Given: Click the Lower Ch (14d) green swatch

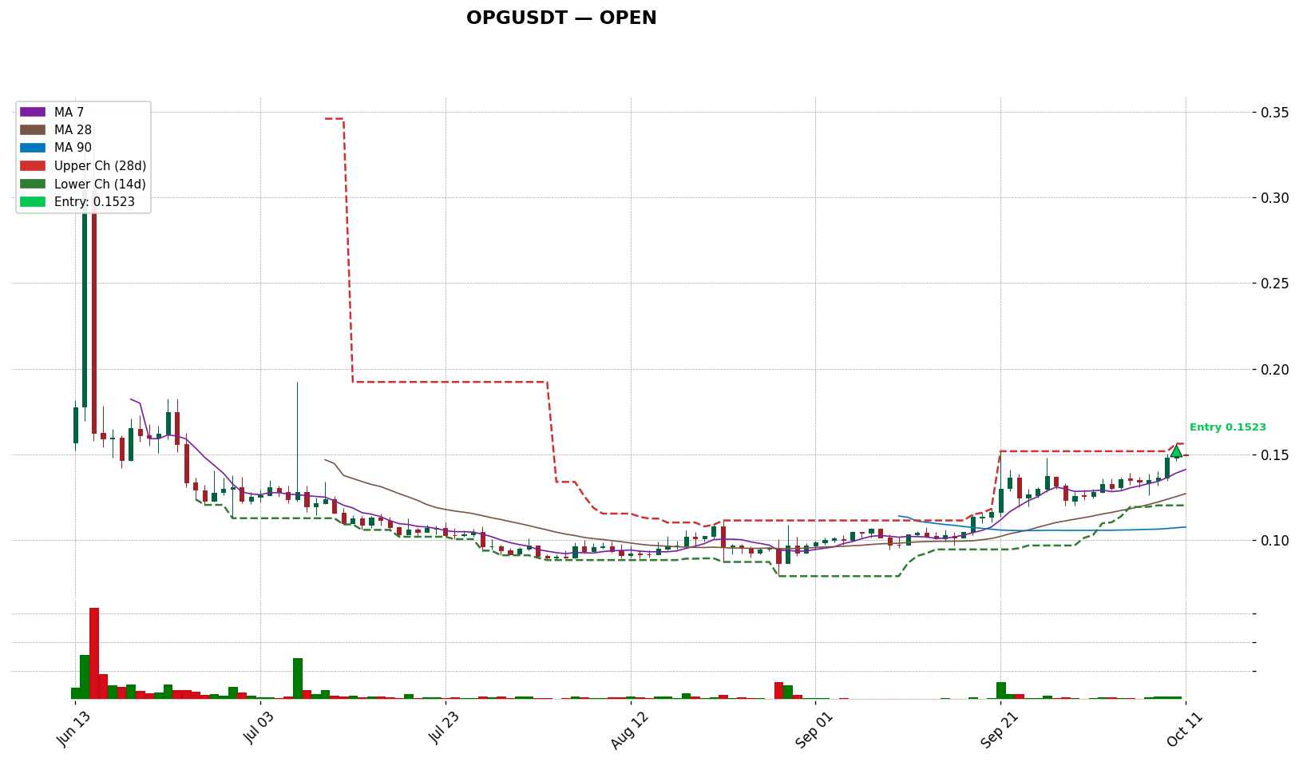Looking at the screenshot, I should (x=33, y=184).
